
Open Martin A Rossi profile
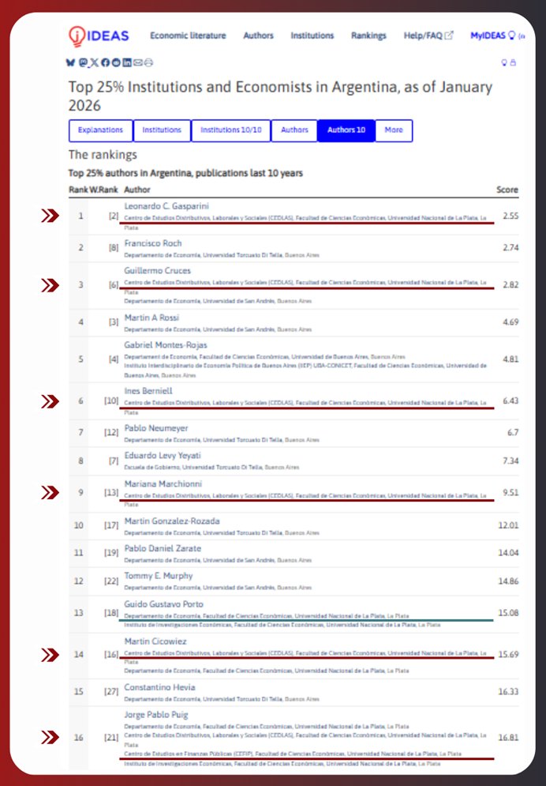[x=151, y=318]
